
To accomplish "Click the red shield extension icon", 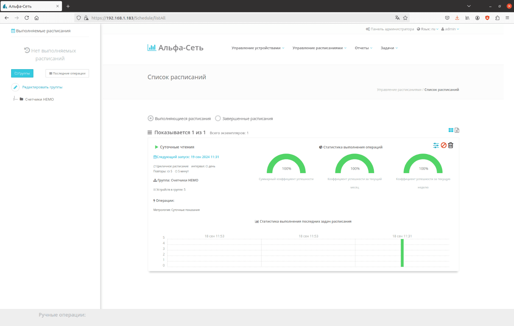I will 487,18.
